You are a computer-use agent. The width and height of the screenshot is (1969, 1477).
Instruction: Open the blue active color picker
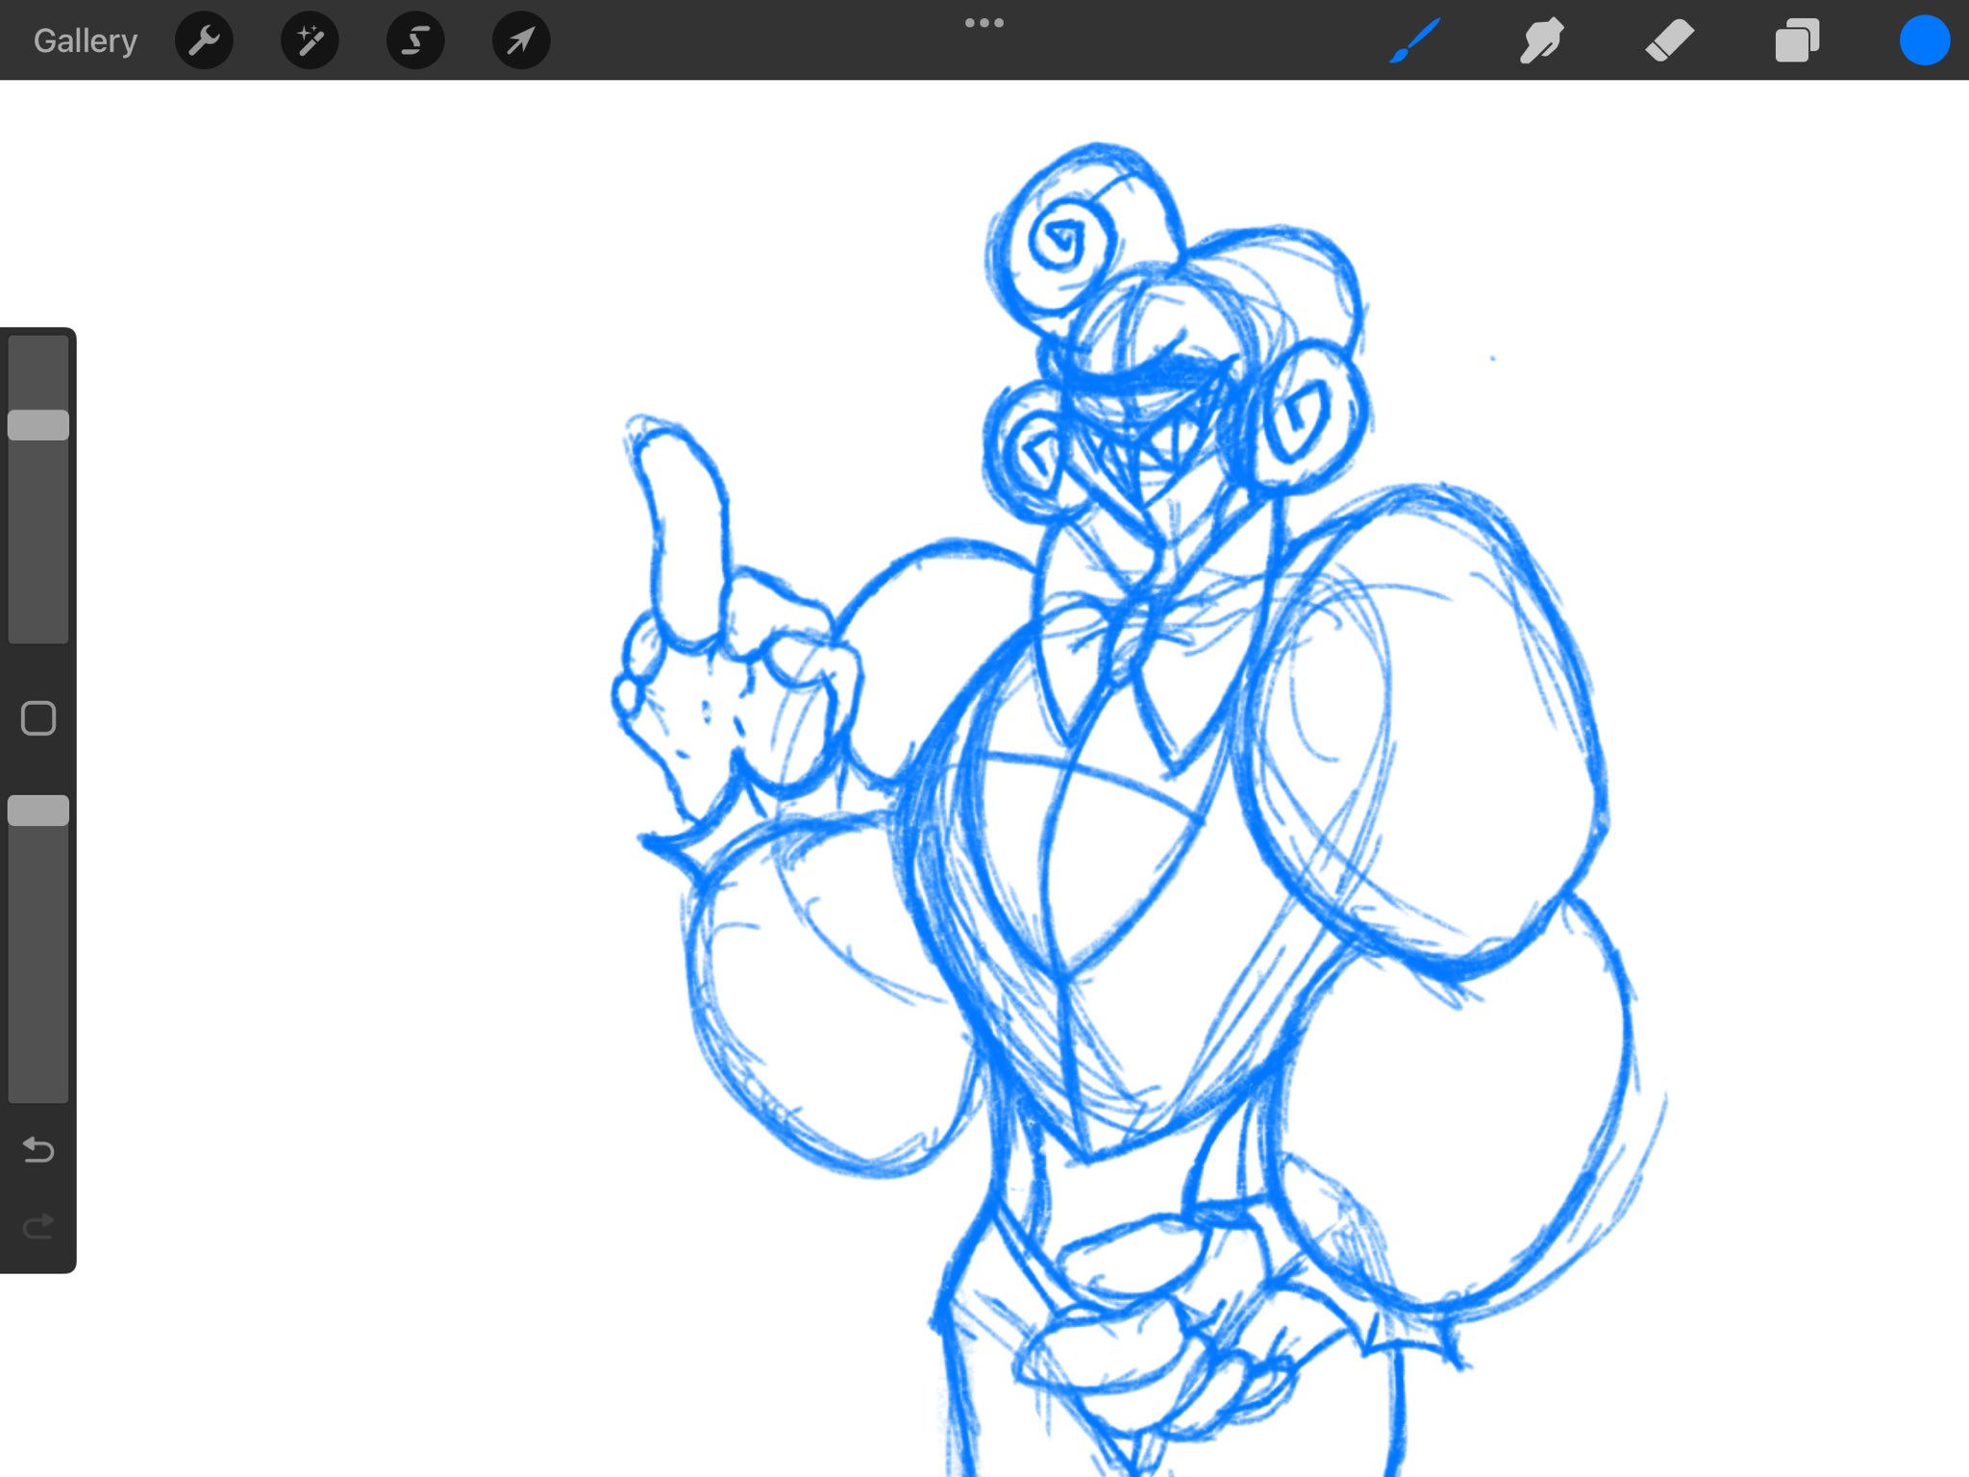(1924, 40)
